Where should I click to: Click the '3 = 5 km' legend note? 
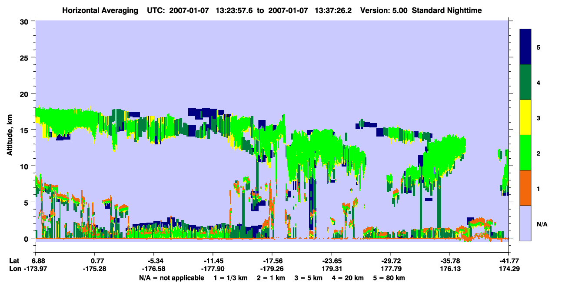309,278
